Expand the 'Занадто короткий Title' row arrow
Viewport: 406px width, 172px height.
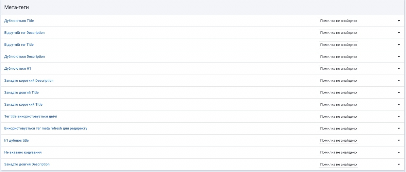[399, 105]
